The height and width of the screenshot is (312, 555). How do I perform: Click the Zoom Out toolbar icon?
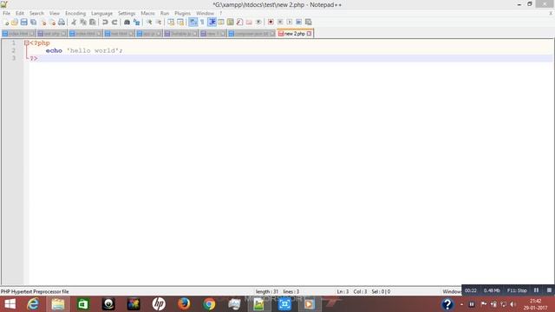pyautogui.click(x=159, y=22)
